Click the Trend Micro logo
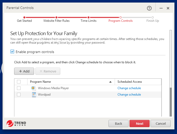Screen dimensions: 177x134 [16, 123]
